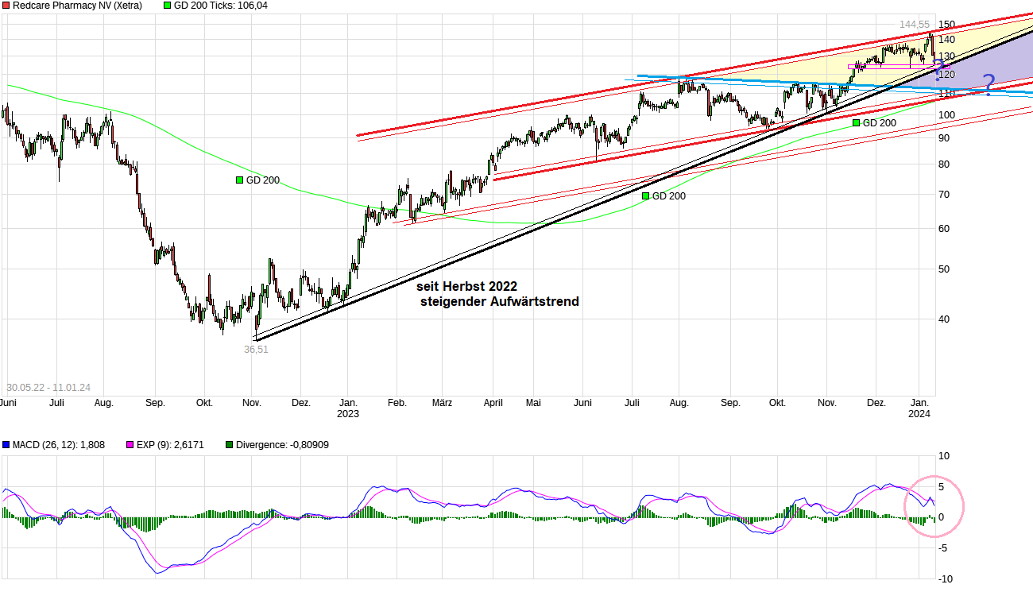
Task: Click the pink circle on the MACD panel
Action: pos(934,506)
